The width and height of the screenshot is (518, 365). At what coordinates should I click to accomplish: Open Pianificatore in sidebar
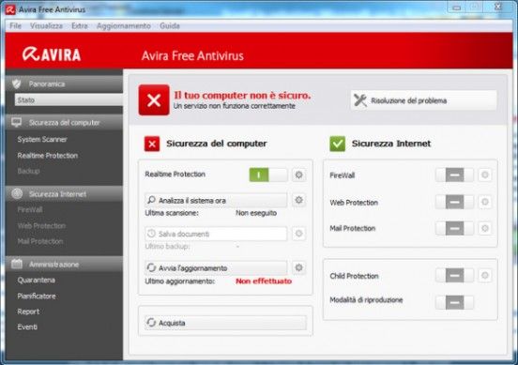pos(37,296)
